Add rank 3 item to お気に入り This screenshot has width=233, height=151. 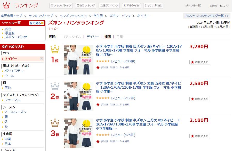pyautogui.click(x=199, y=136)
